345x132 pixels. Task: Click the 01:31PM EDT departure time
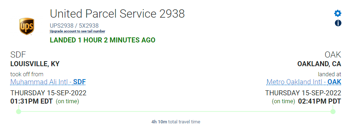[31, 101]
